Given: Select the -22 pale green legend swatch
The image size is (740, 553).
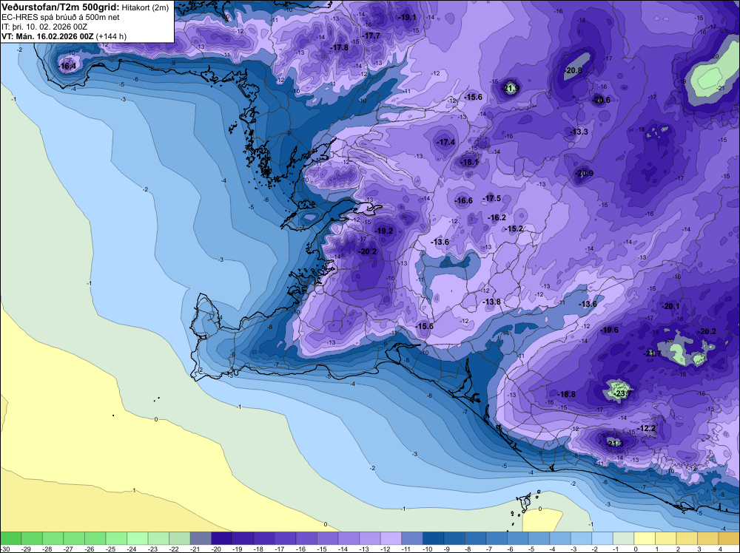Looking at the screenshot, I should (x=179, y=538).
